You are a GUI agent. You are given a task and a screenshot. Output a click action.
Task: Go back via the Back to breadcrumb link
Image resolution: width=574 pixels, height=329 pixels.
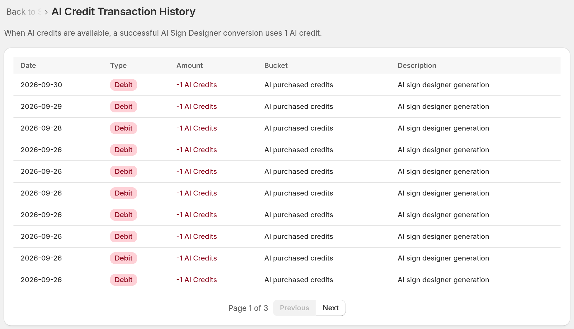24,12
